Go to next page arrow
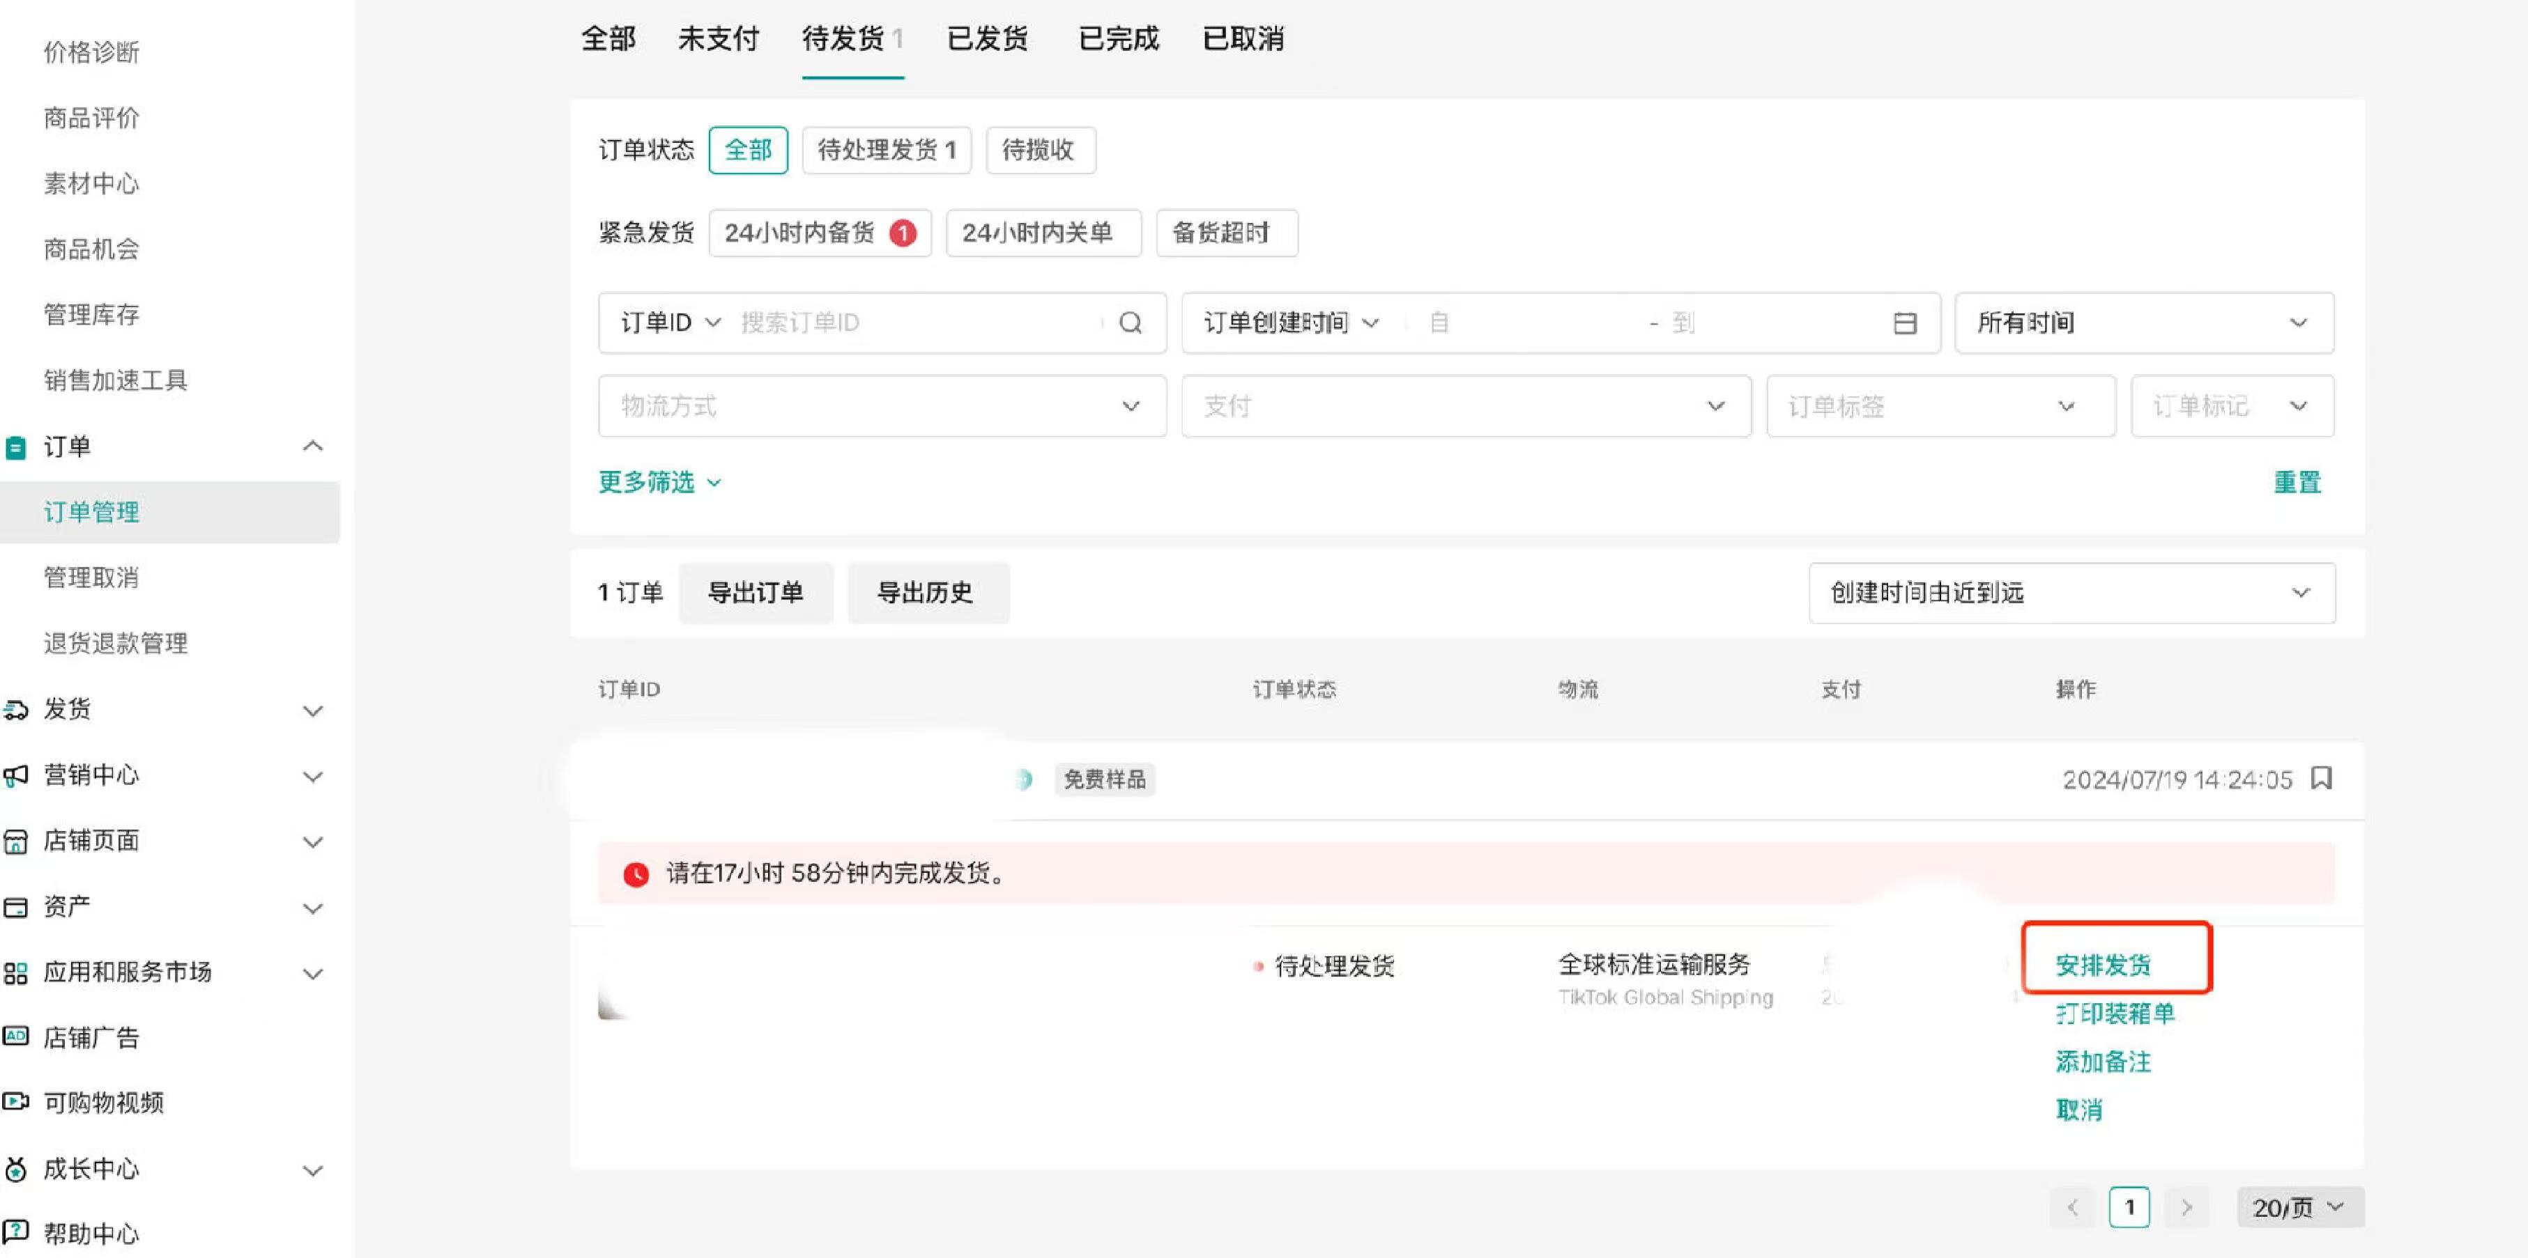Image resolution: width=2528 pixels, height=1258 pixels. coord(2186,1207)
